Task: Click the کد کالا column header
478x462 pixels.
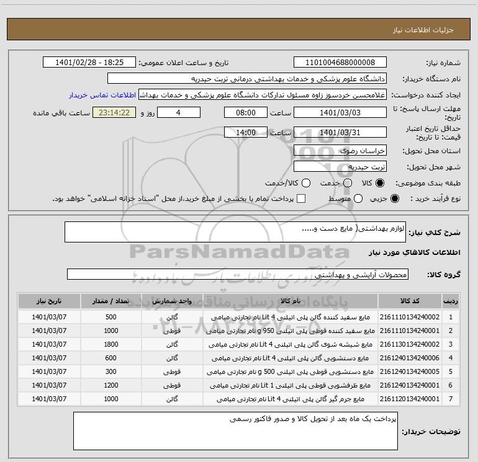Action: click(x=410, y=301)
